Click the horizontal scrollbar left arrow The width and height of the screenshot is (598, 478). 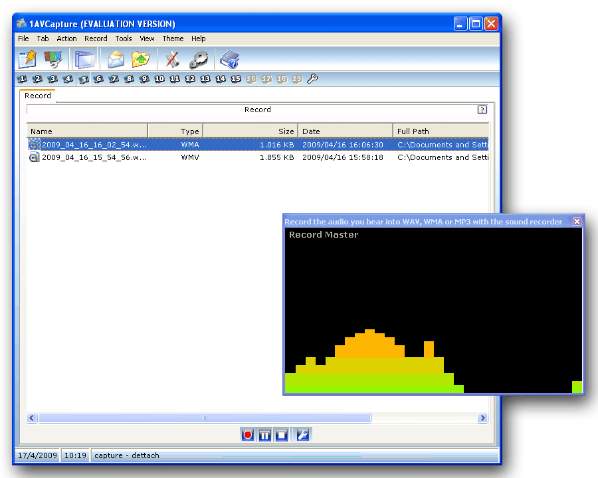click(x=32, y=418)
